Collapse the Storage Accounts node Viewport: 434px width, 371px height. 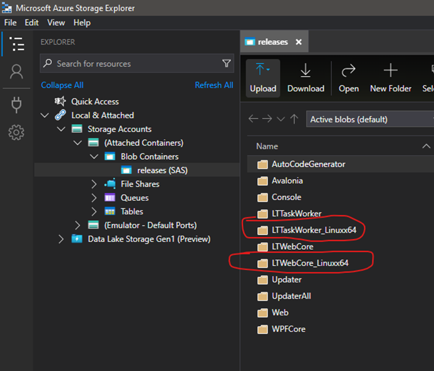[61, 129]
